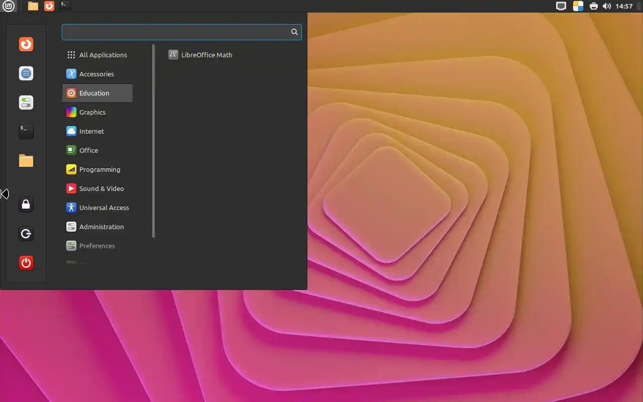643x402 pixels.
Task: Select Office category
Action: click(x=97, y=150)
